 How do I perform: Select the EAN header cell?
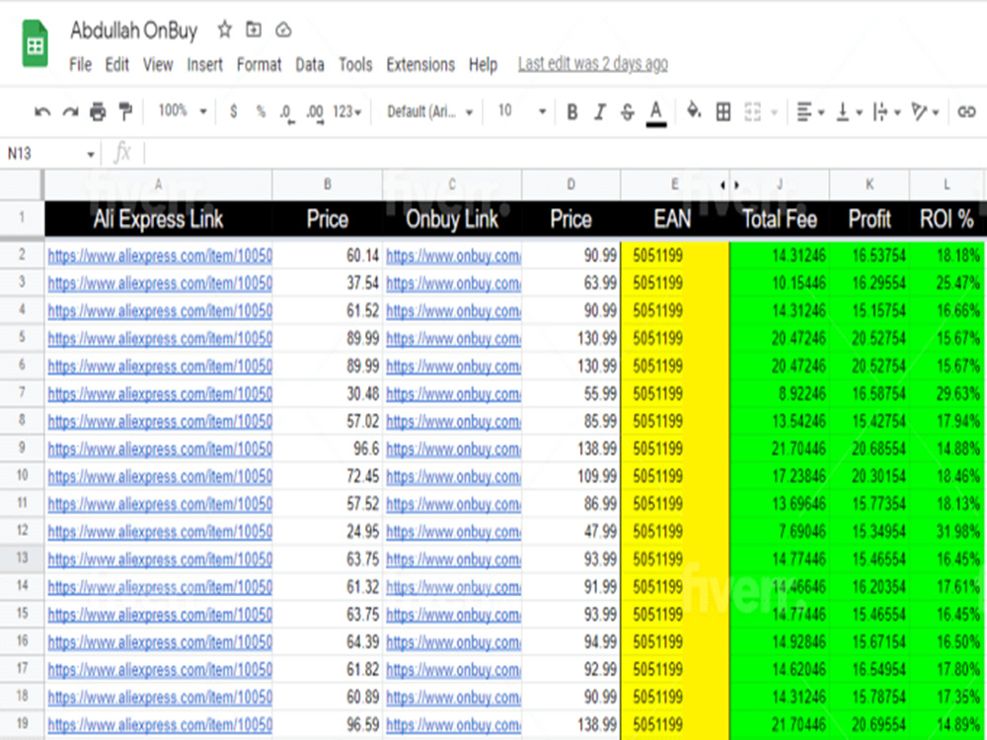674,219
